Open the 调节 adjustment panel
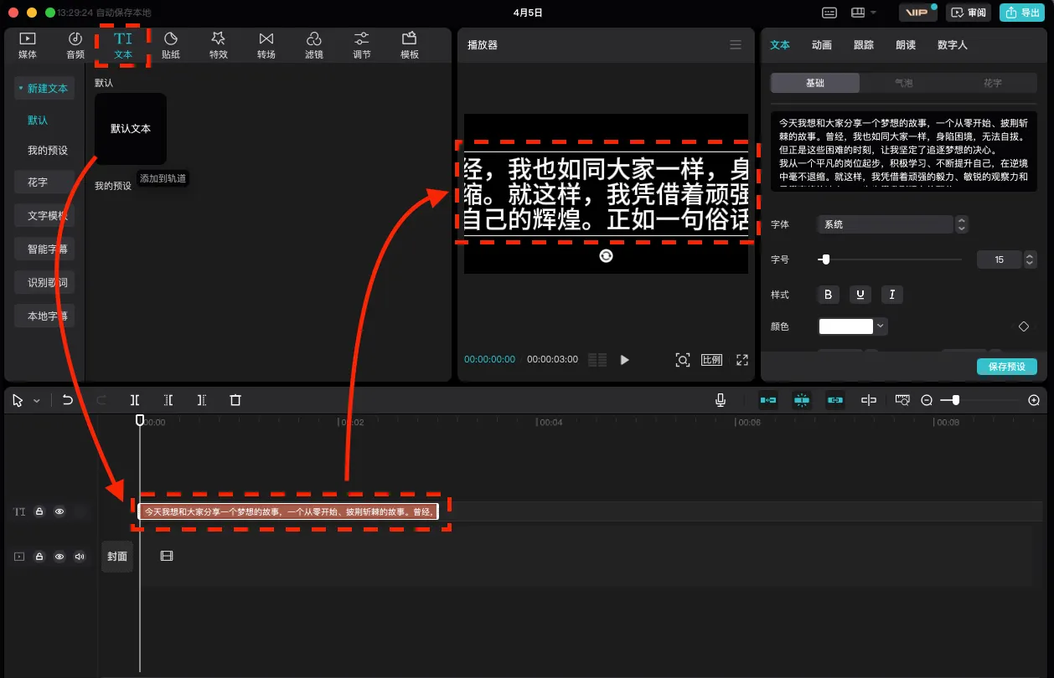This screenshot has height=678, width=1054. 362,45
